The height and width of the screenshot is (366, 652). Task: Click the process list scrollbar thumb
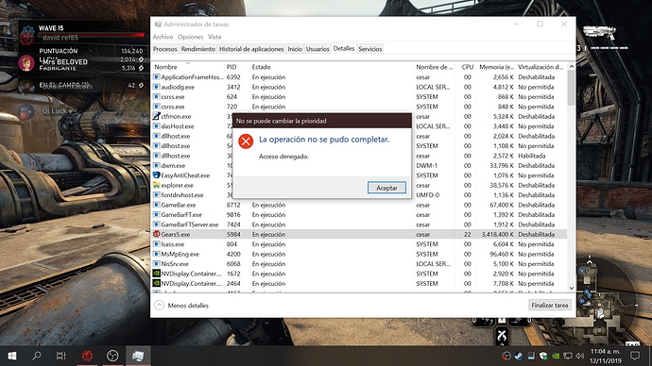tap(572, 88)
